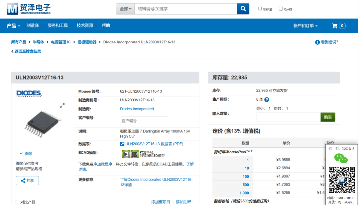359x205 pixels.
Task: Open the 制造商 manufacturers menu item
Action: click(x=33, y=26)
